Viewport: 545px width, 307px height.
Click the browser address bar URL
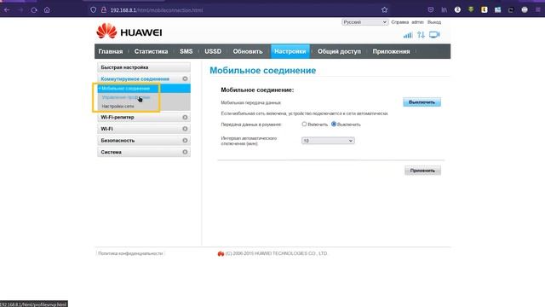[x=157, y=10]
